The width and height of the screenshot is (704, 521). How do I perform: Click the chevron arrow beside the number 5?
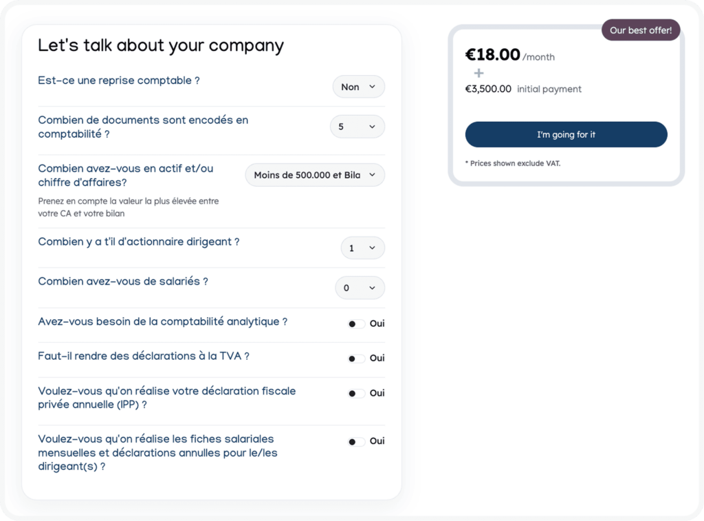coord(372,127)
